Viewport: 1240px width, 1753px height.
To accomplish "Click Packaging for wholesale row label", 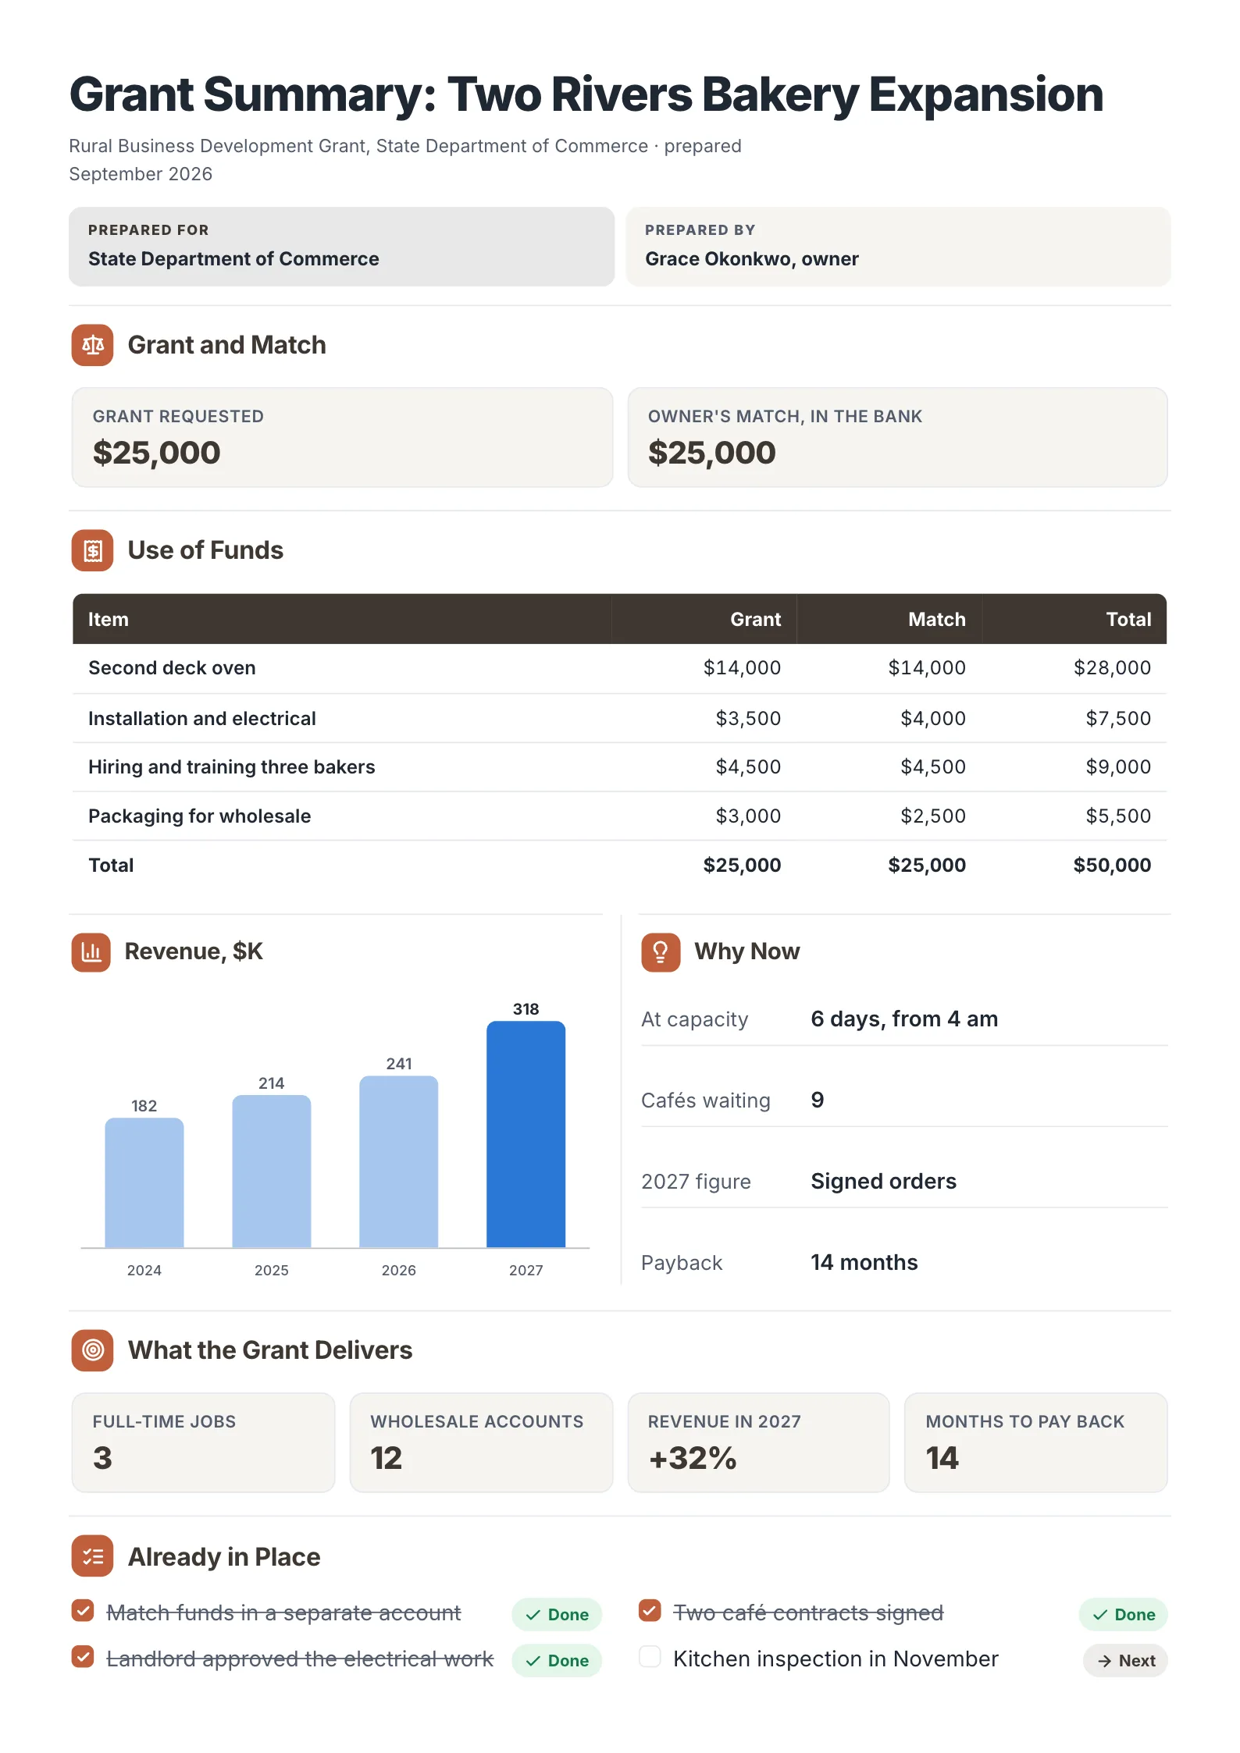I will point(200,816).
